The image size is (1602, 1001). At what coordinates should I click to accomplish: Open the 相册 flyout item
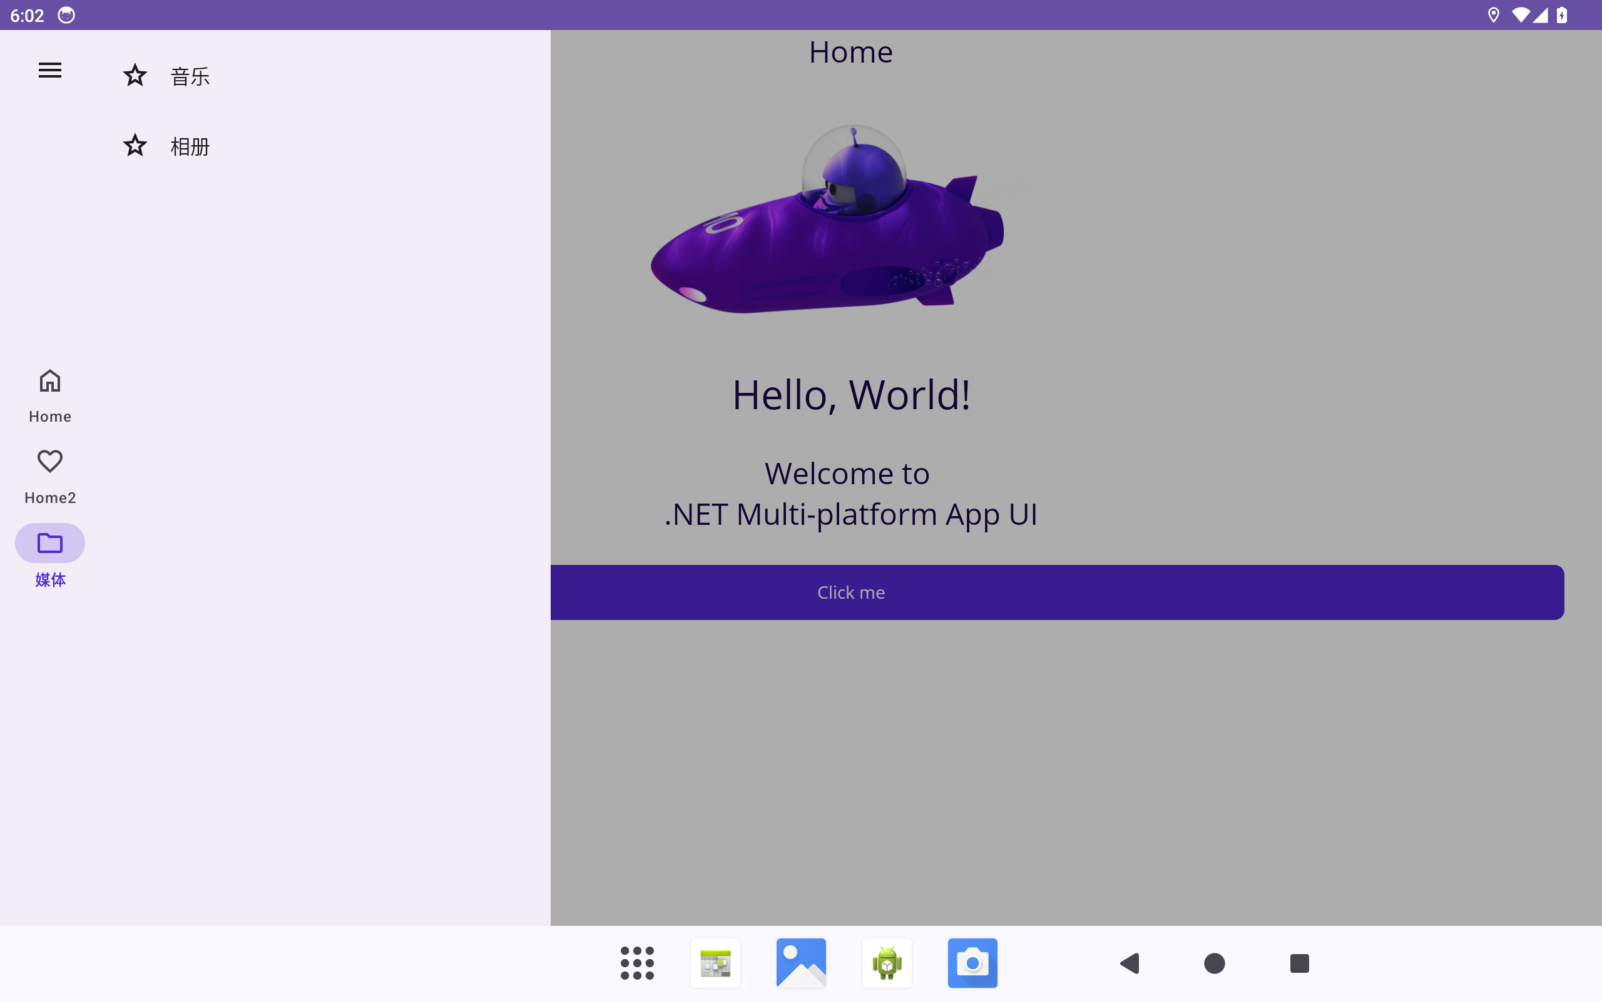pyautogui.click(x=325, y=146)
